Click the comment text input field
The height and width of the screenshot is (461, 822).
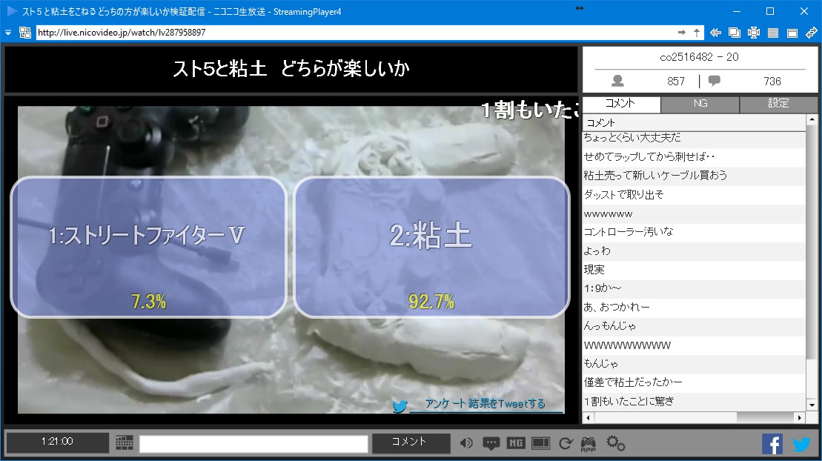253,443
